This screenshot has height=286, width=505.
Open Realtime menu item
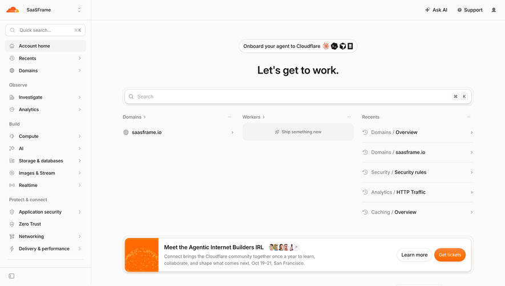[46, 185]
